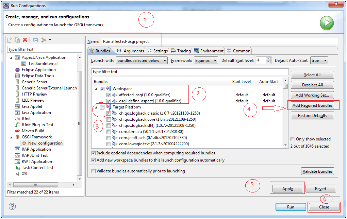Image resolution: width=347 pixels, height=219 pixels.
Task: Open the Launch with dropdown
Action: pyautogui.click(x=142, y=61)
